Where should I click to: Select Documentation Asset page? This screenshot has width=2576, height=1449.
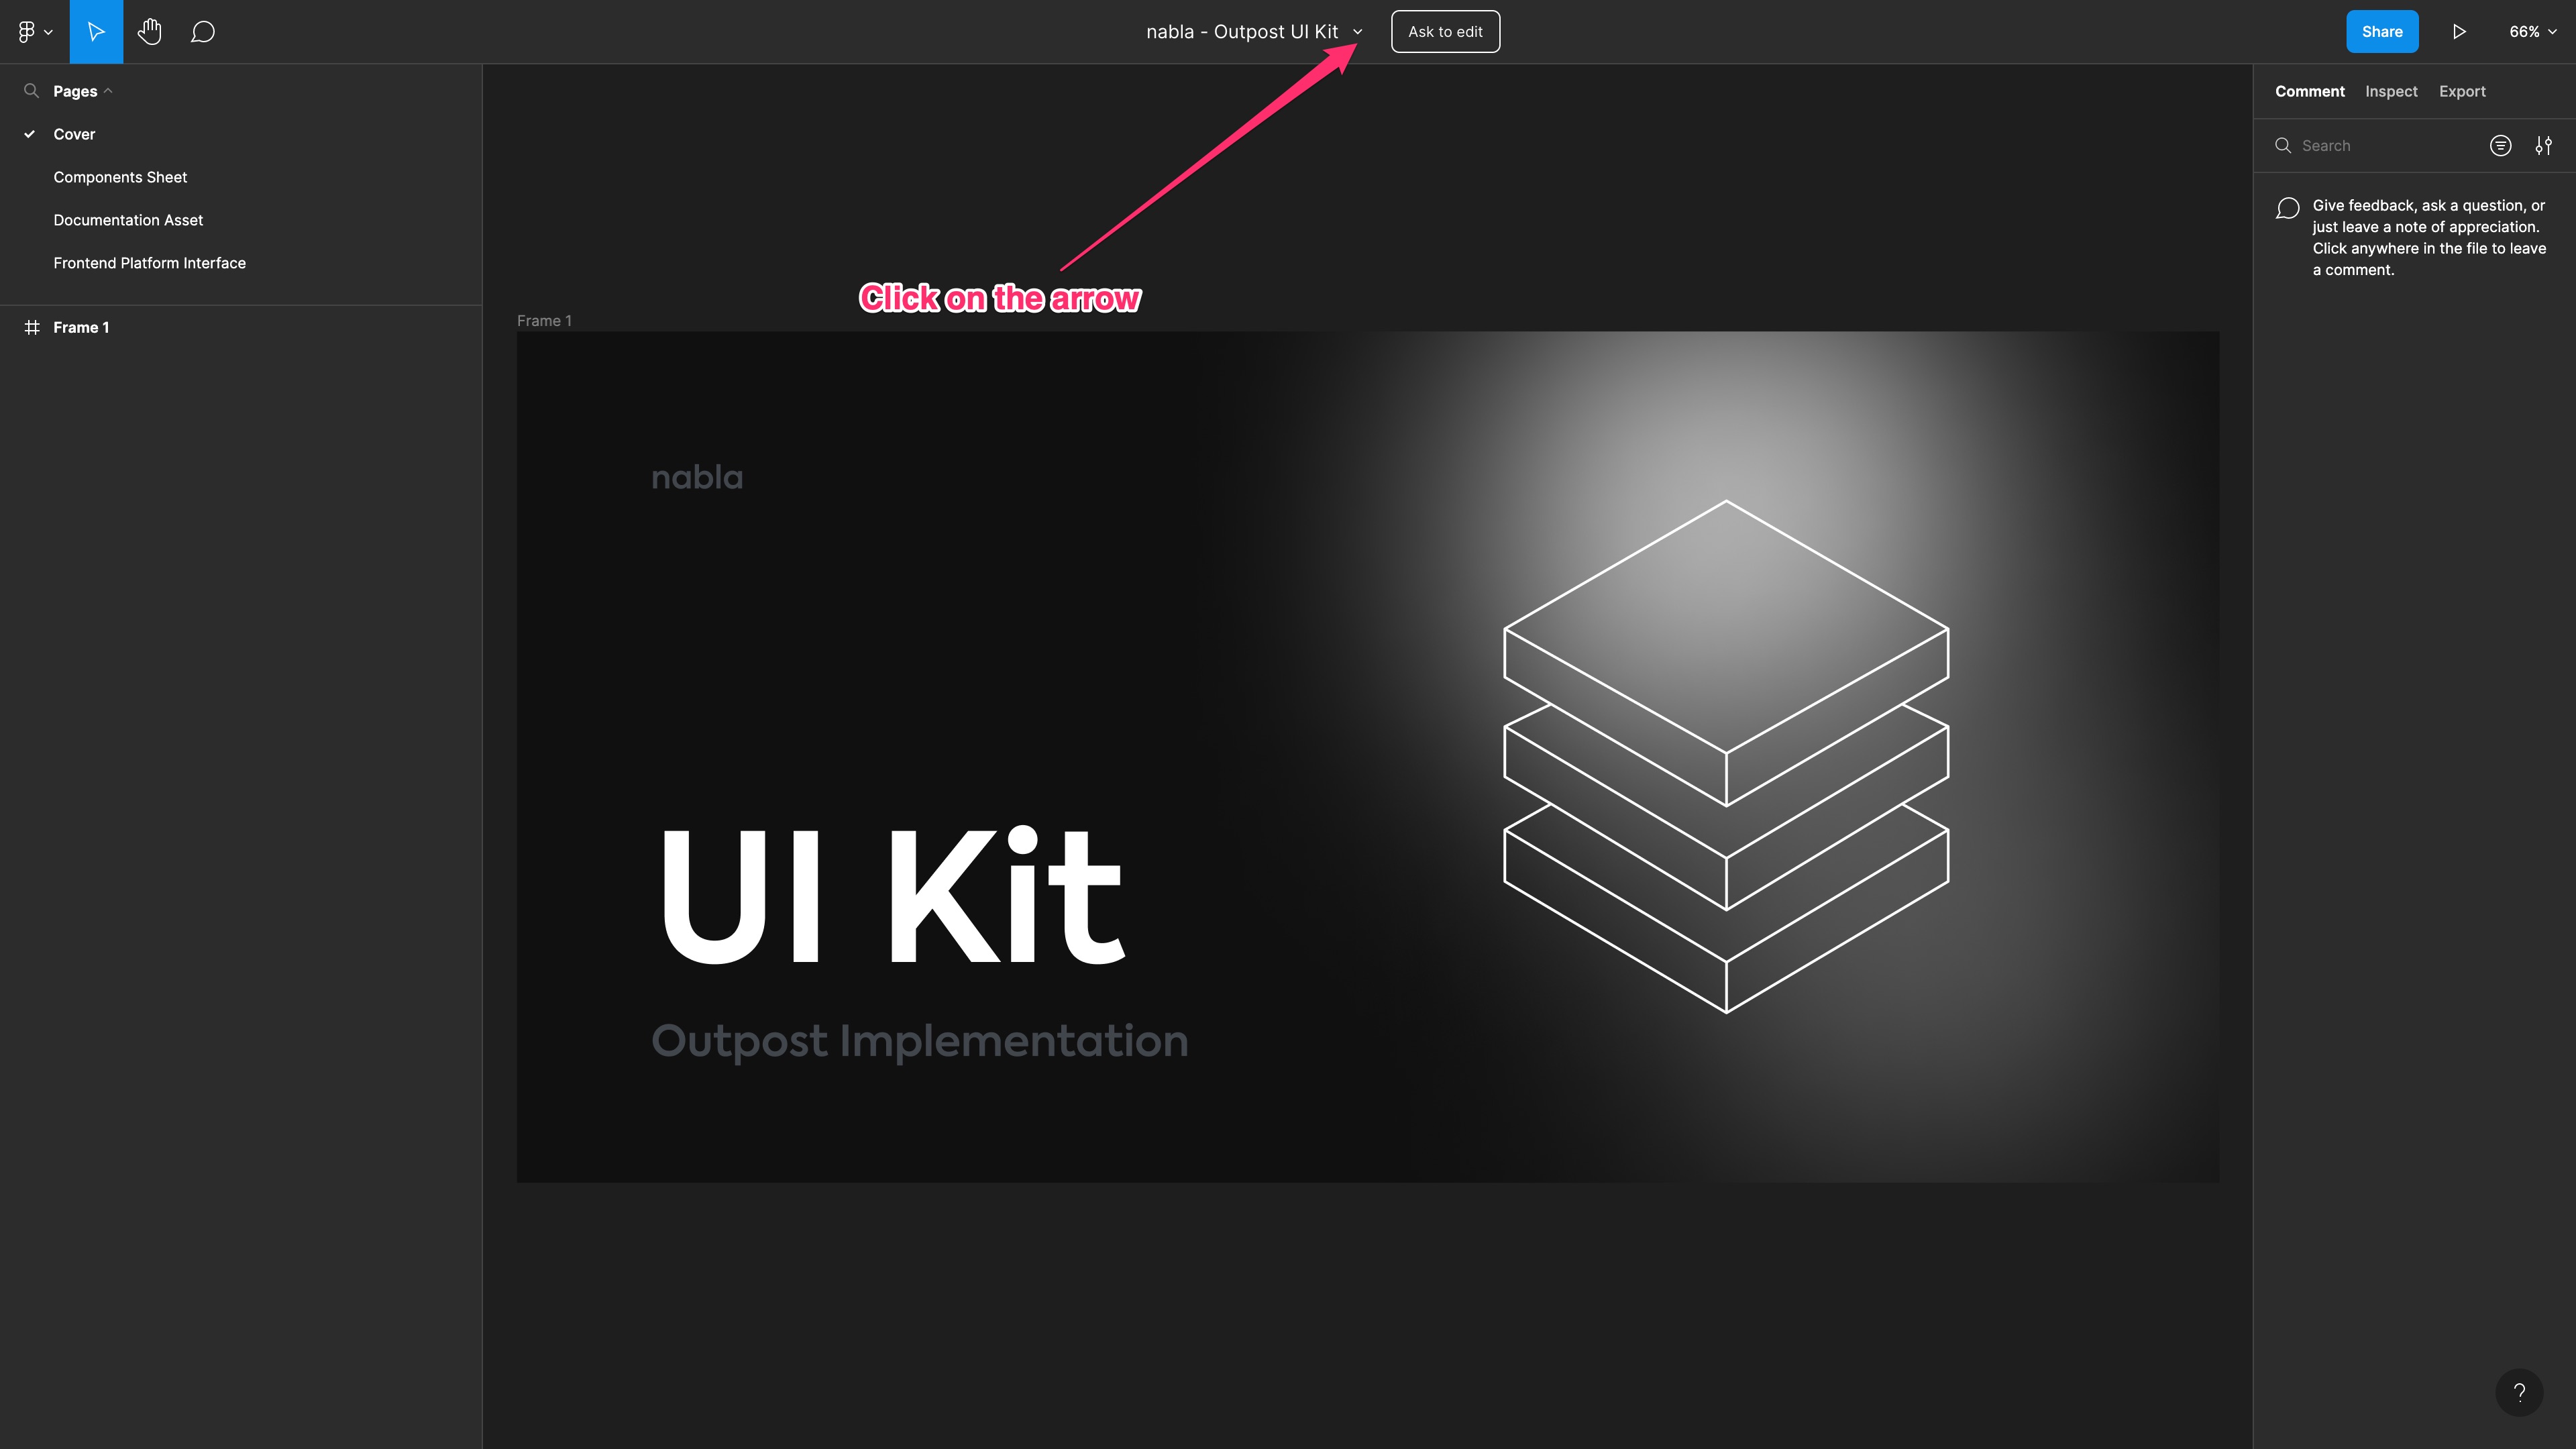click(127, 219)
